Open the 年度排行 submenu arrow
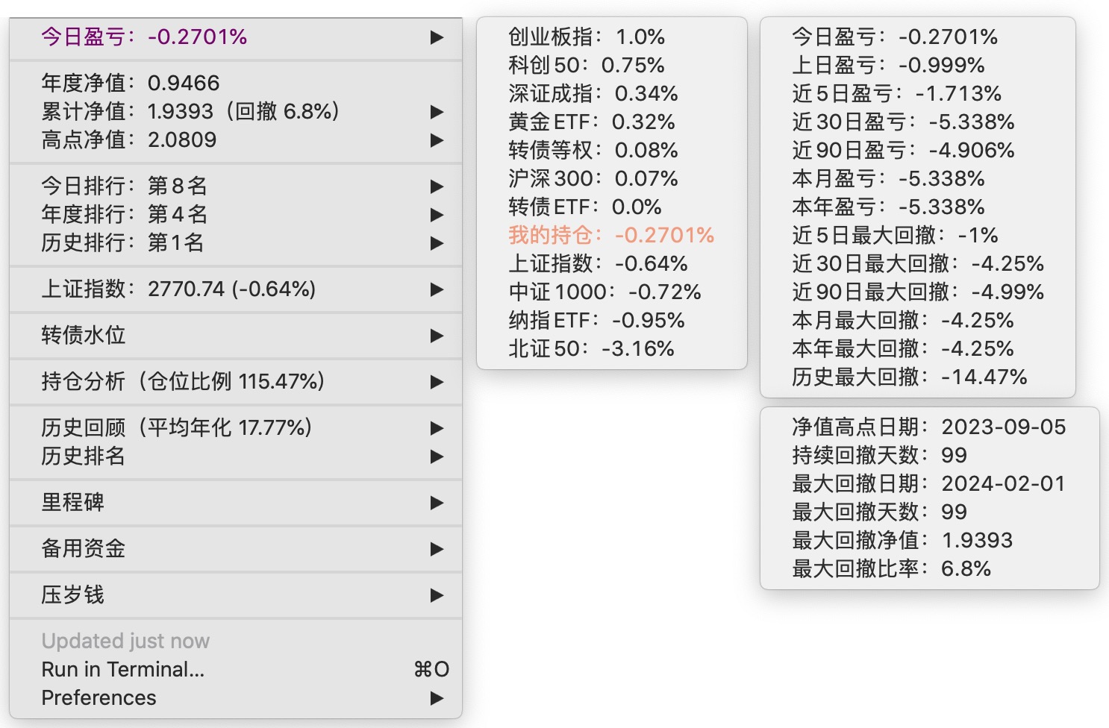Screen dimensions: 1109x728 click(x=437, y=215)
